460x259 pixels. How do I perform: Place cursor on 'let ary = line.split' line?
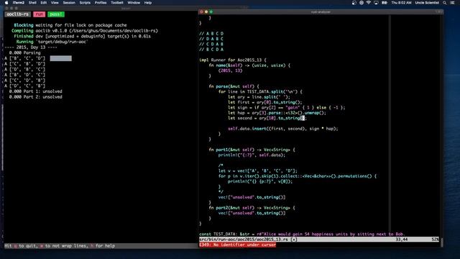(x=259, y=97)
